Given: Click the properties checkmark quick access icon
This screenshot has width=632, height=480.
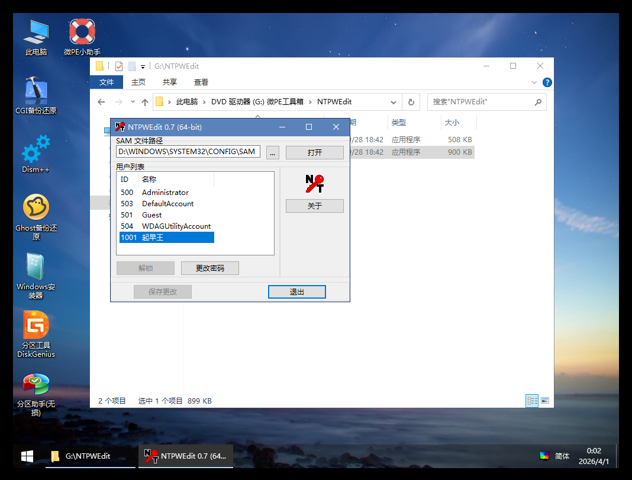Looking at the screenshot, I should (119, 66).
